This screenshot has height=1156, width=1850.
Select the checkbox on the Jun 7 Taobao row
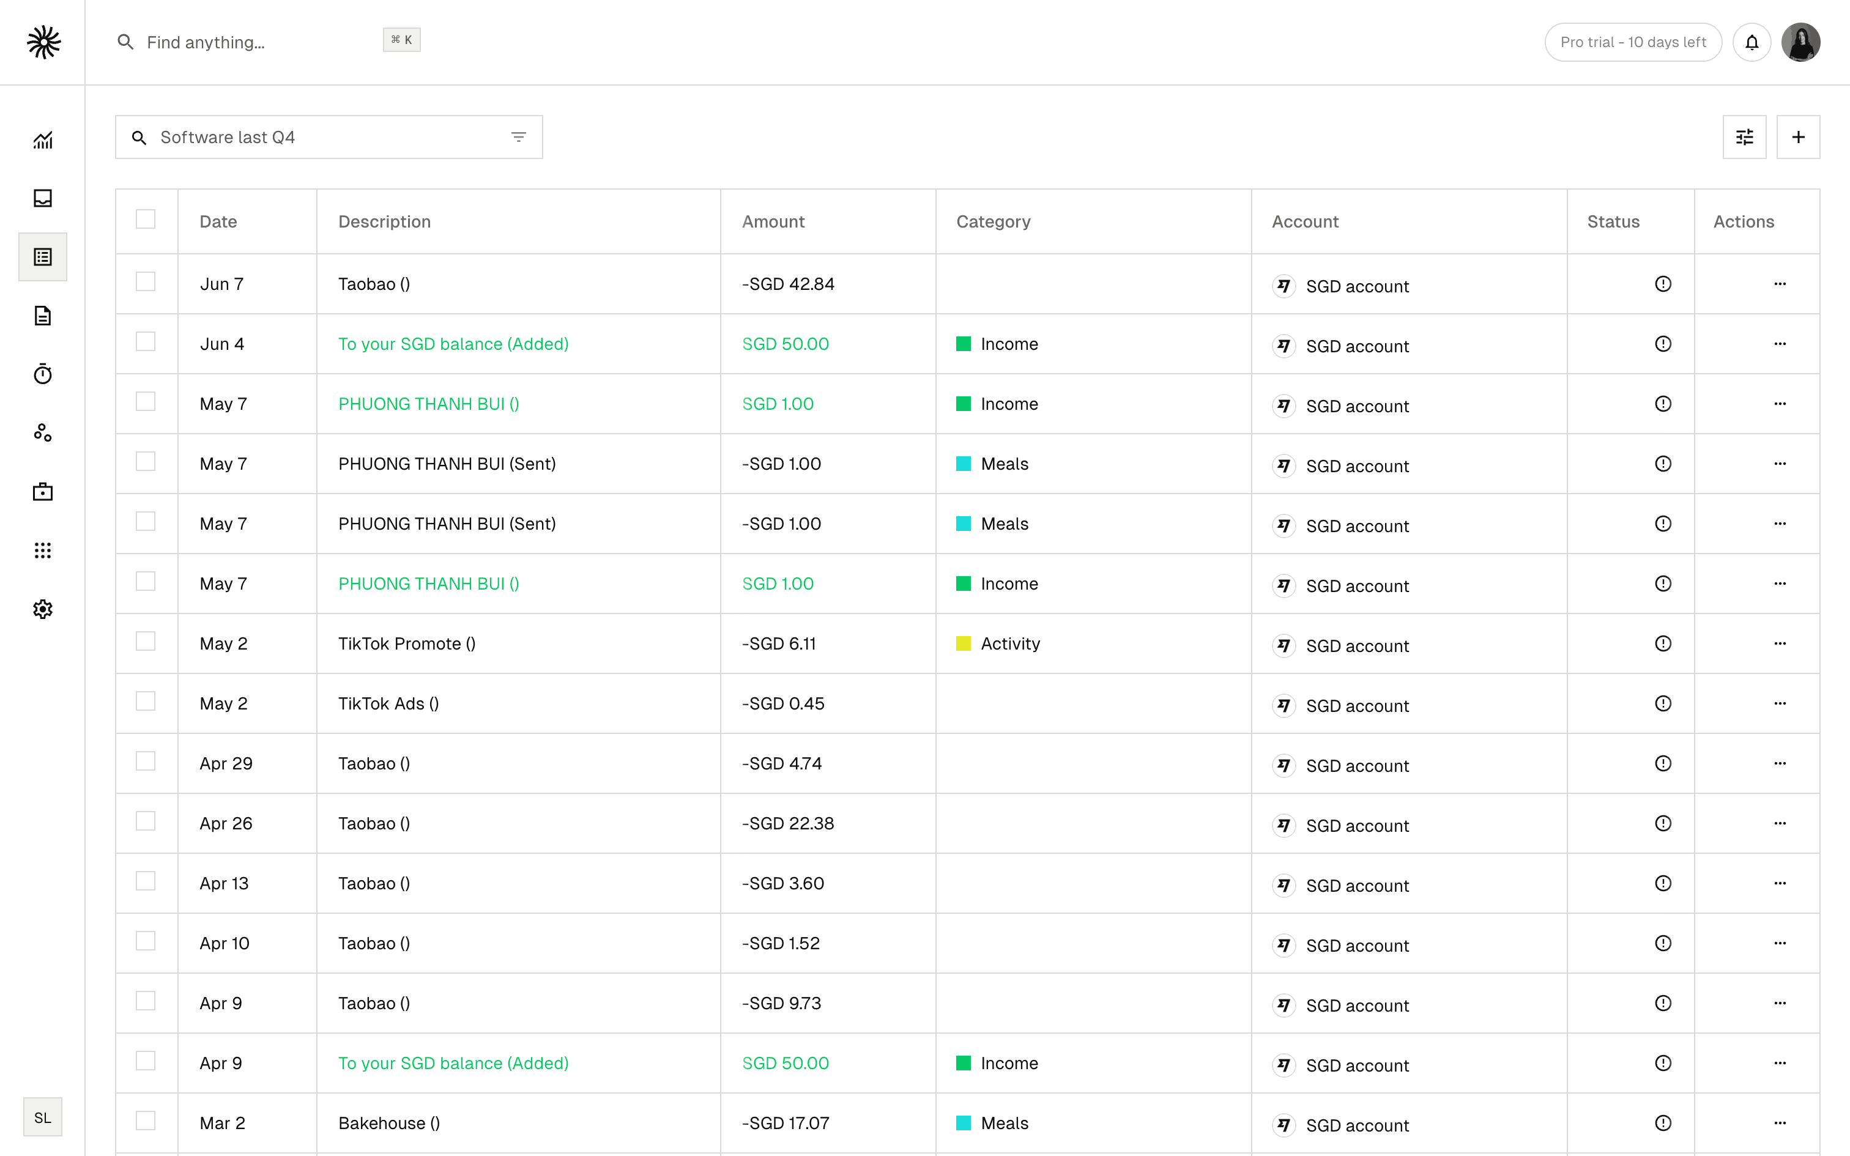tap(145, 282)
